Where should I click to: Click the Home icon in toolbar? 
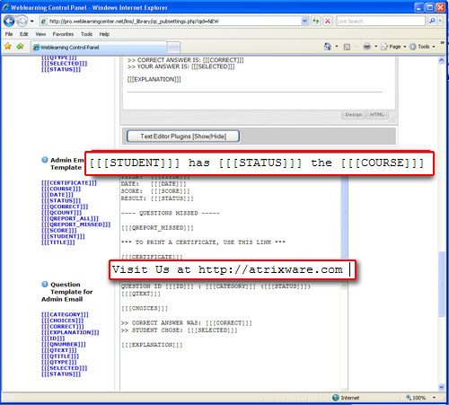[x=328, y=47]
